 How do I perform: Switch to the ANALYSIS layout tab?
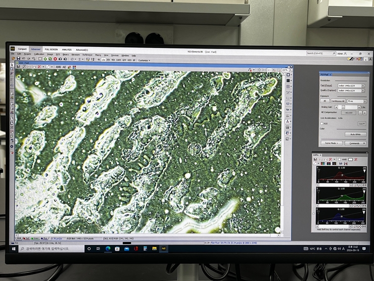tap(67, 50)
